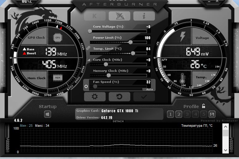Screen dimensions: 239x159
Task: Click the Powered by Rivatuner text
Action: [219, 121]
